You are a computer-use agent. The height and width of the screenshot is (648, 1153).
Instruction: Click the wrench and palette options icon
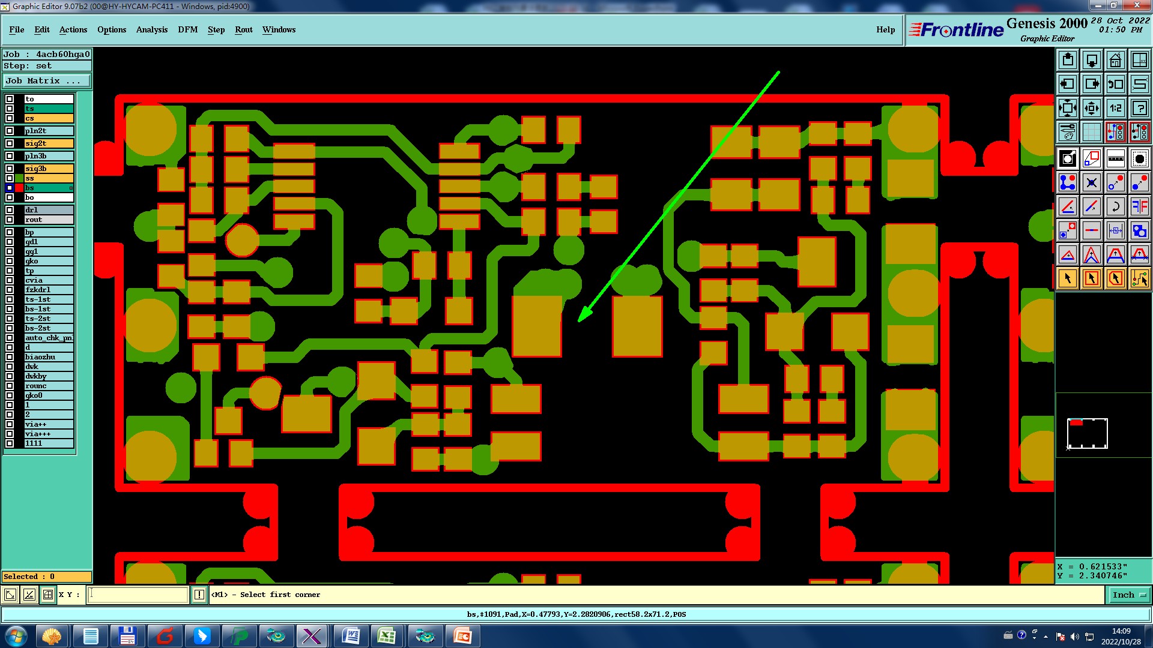1067,132
